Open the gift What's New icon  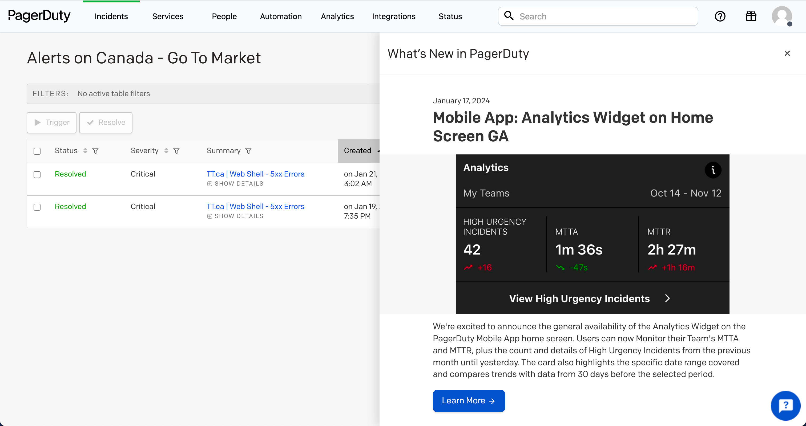coord(751,16)
